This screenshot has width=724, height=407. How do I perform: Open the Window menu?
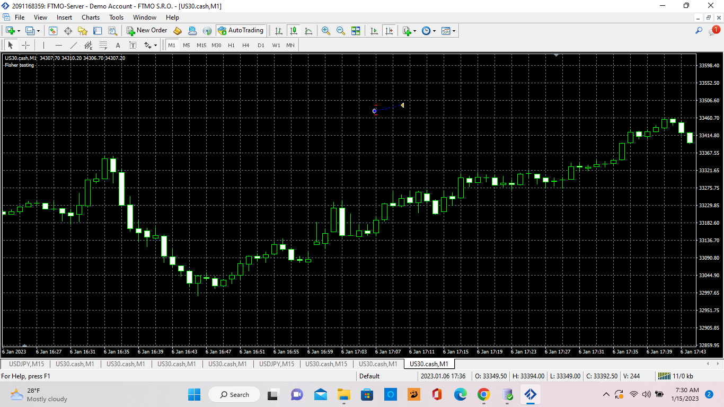[x=145, y=17]
